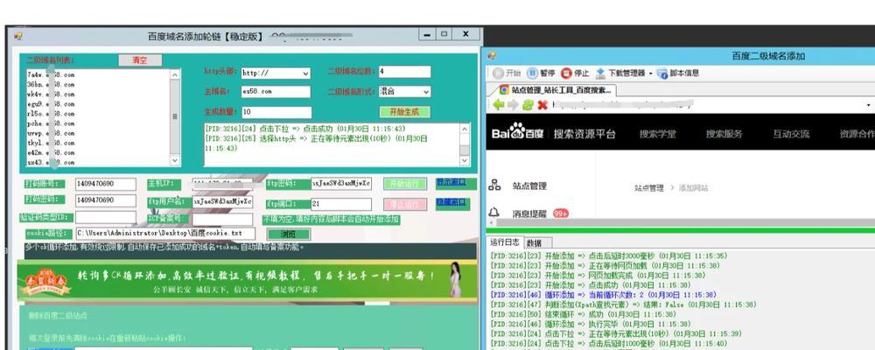Click the grey forward navigation arrow
This screenshot has height=350, width=875.
513,104
